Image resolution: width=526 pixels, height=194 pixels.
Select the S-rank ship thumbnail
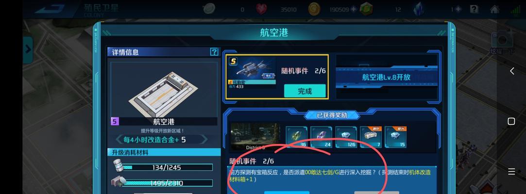[252, 73]
